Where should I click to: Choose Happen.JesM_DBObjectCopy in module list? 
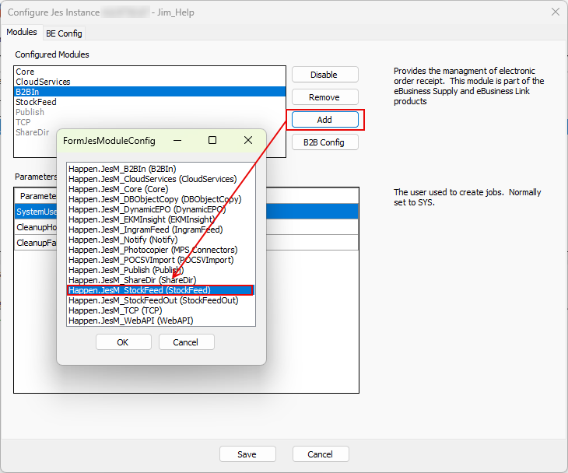coord(161,200)
